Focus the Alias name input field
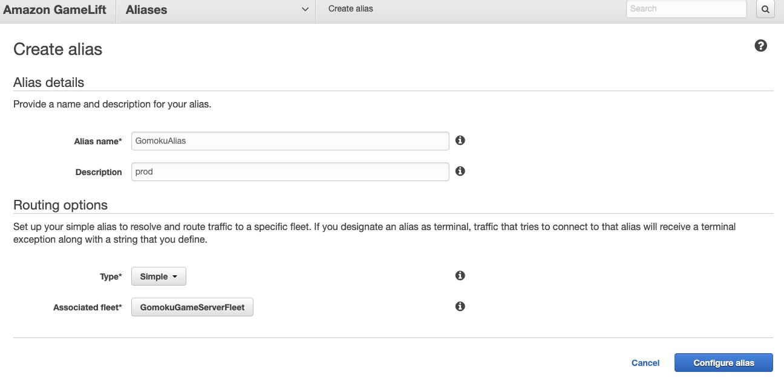 290,141
